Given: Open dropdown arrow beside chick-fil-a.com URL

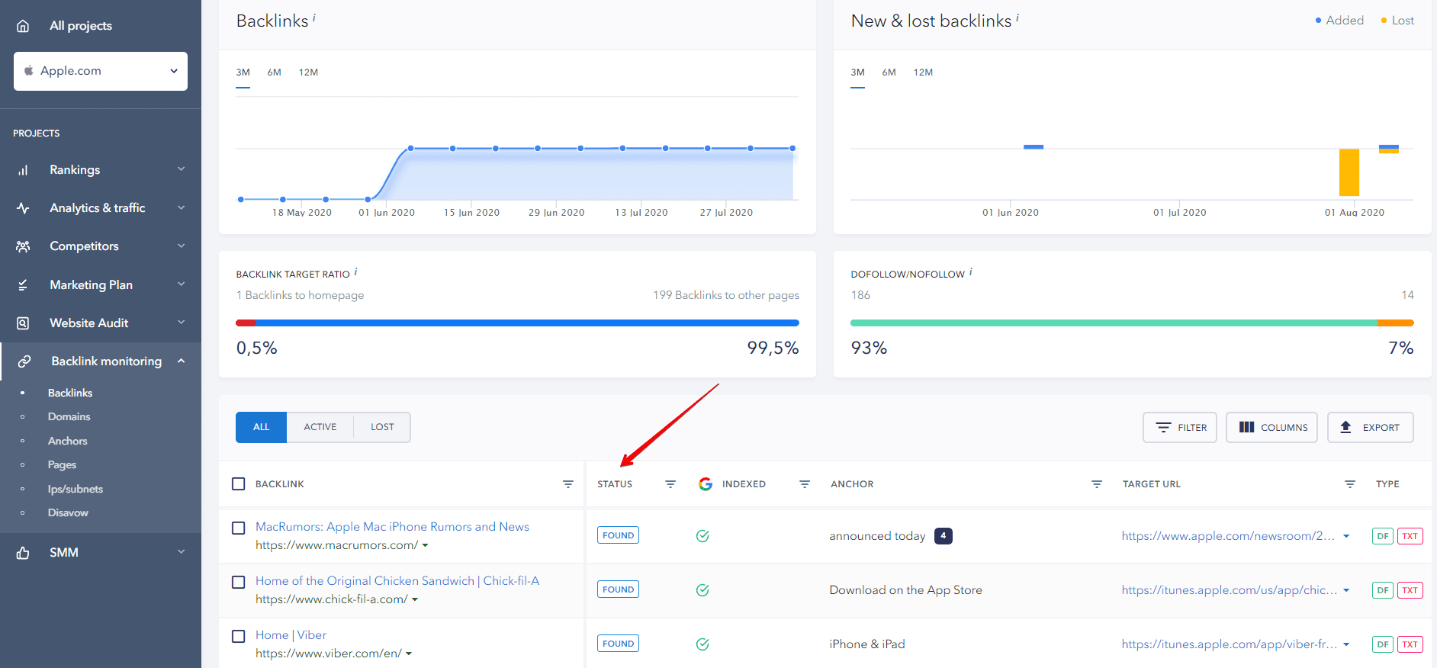Looking at the screenshot, I should coord(415,600).
